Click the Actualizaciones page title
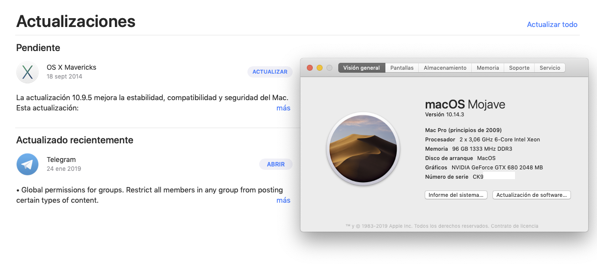The image size is (597, 269). tap(76, 21)
